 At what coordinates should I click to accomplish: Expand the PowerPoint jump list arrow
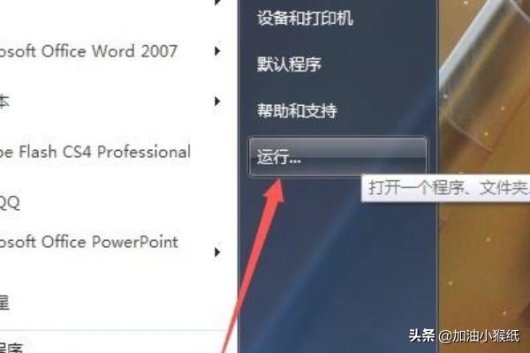(217, 252)
